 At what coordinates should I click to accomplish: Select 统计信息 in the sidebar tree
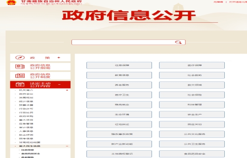click(x=26, y=101)
